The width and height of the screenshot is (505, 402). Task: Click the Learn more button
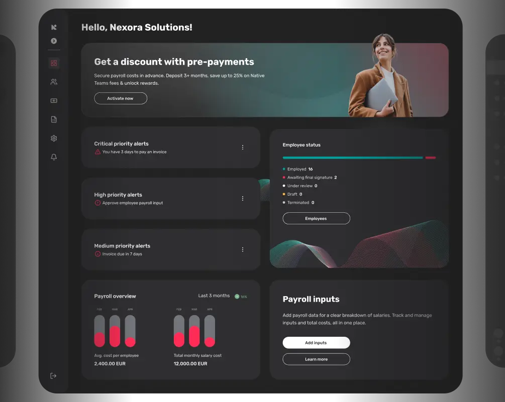coord(316,359)
